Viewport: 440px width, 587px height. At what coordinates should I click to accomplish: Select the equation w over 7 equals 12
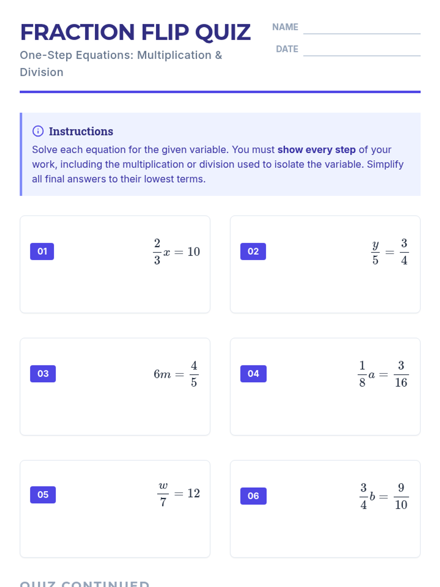pos(179,494)
